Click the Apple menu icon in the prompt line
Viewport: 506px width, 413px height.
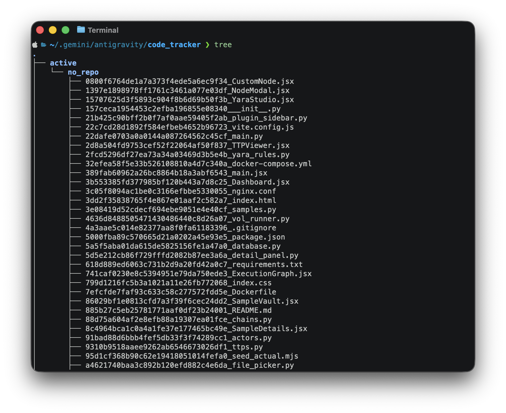pos(35,45)
